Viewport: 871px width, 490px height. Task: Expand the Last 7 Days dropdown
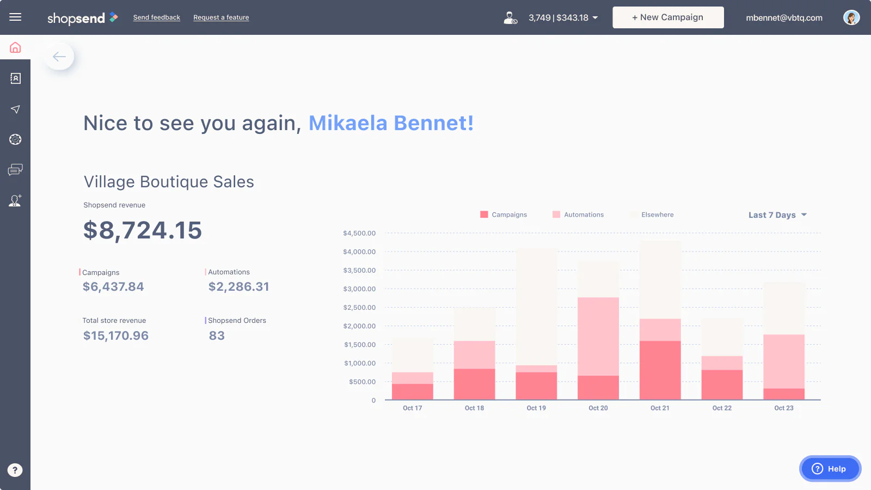(x=777, y=215)
